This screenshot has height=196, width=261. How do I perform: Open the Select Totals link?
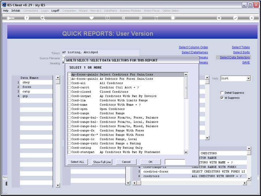coord(241,47)
